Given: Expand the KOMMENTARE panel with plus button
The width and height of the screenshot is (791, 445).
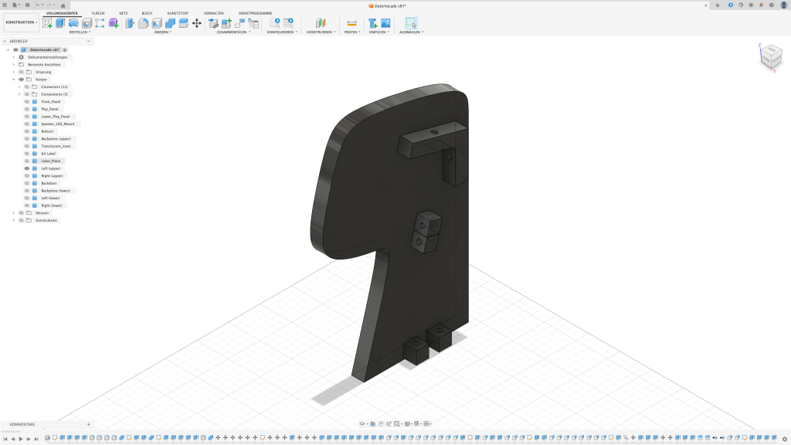Looking at the screenshot, I should 89,424.
